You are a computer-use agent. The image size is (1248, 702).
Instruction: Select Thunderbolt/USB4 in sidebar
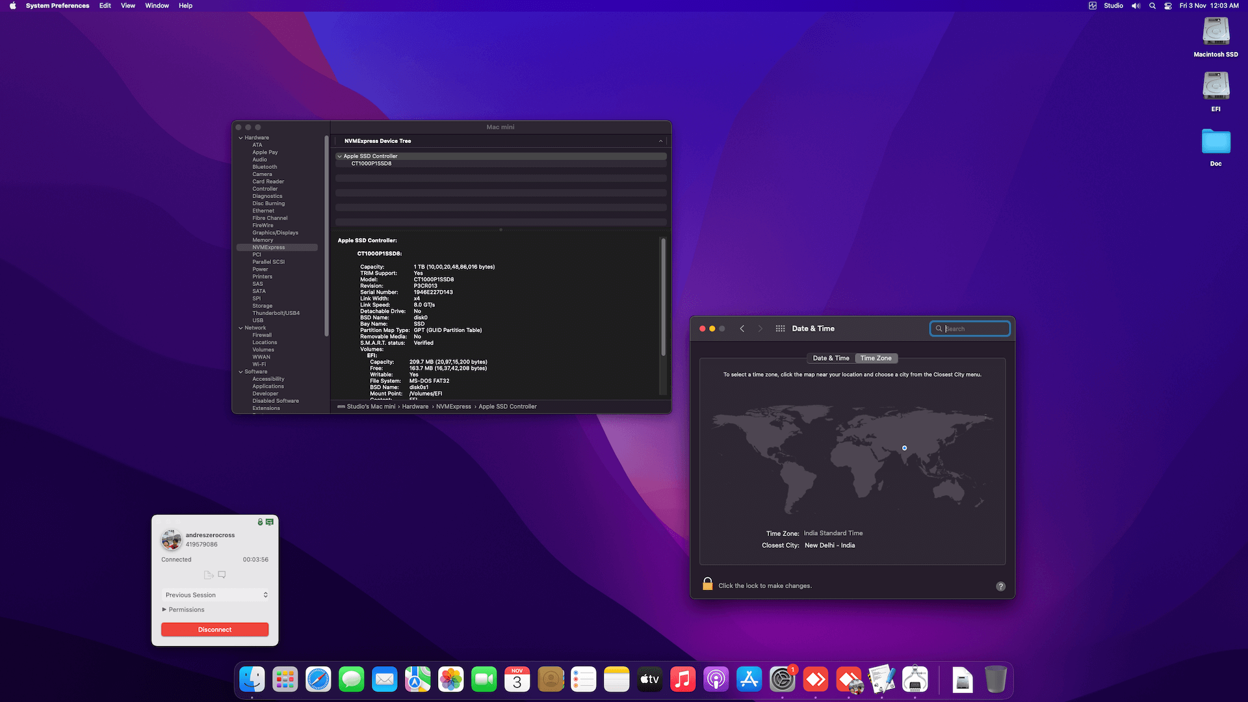coord(276,313)
